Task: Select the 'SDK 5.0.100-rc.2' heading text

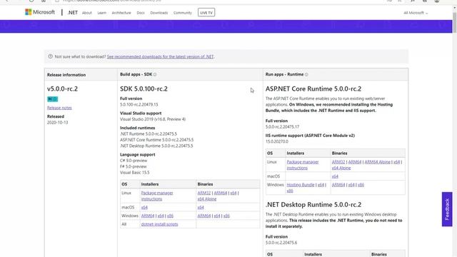Action: point(144,89)
